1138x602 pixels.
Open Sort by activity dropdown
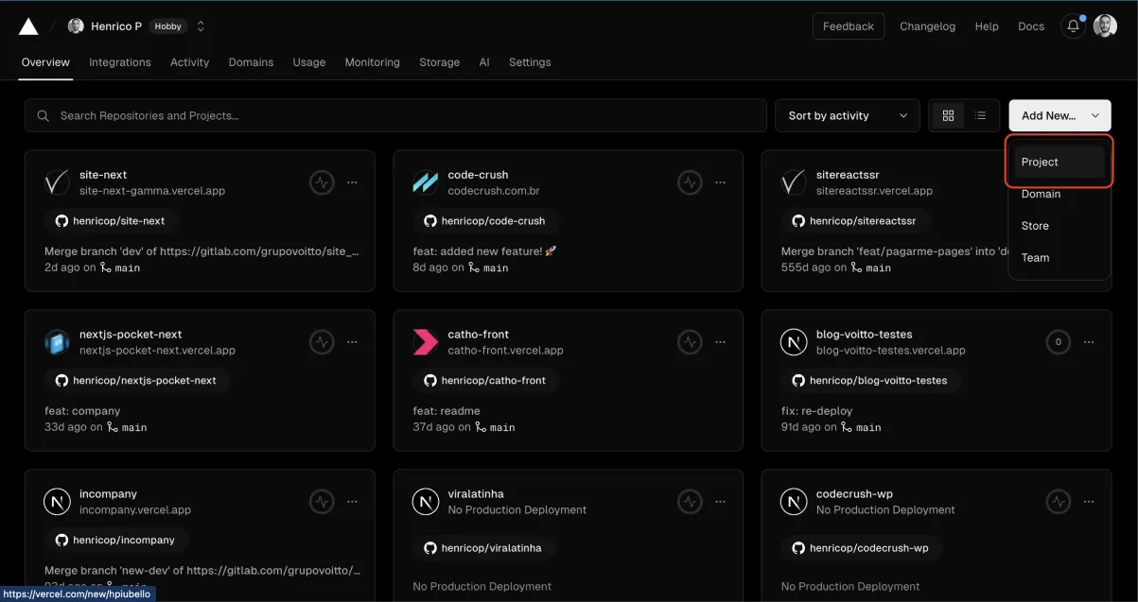point(848,115)
